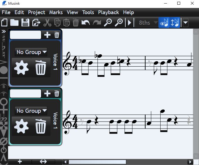Open the Playback menu
Image resolution: width=199 pixels, height=165 pixels.
tap(108, 12)
